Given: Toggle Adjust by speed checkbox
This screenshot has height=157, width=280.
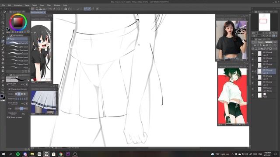Looking at the screenshot, I should pos(10,117).
